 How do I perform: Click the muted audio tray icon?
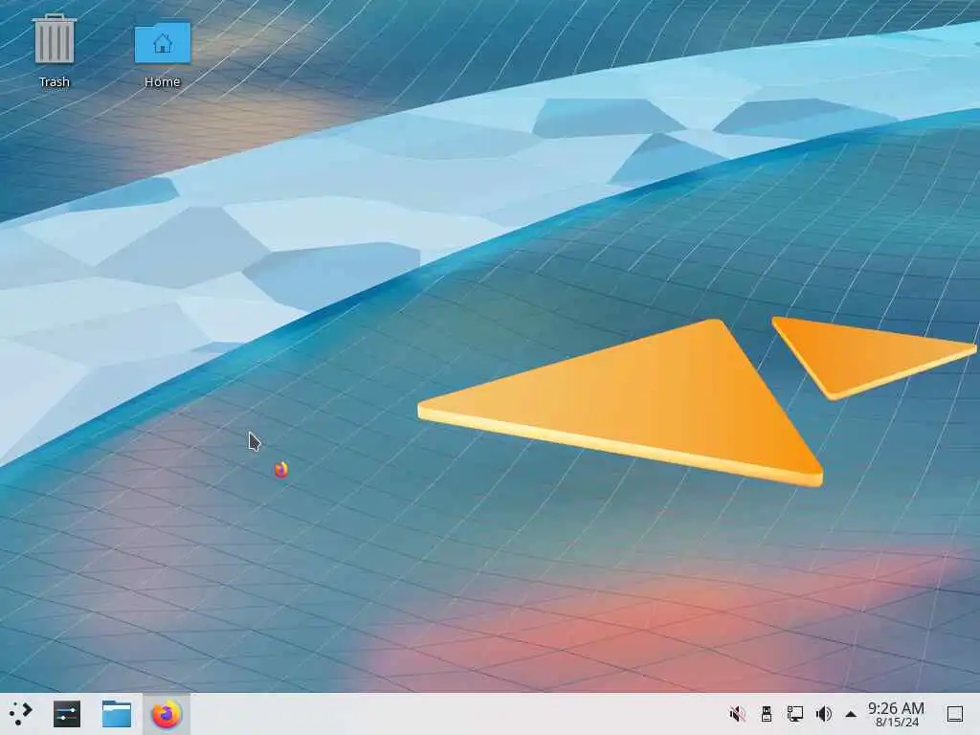click(x=738, y=714)
